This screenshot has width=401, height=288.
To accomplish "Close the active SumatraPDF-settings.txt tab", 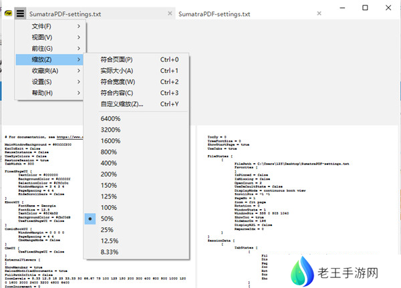I will coord(170,13).
